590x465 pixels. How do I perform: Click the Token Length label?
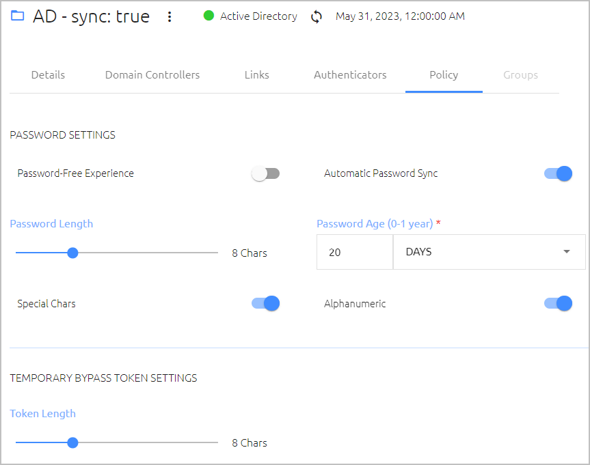click(x=43, y=414)
